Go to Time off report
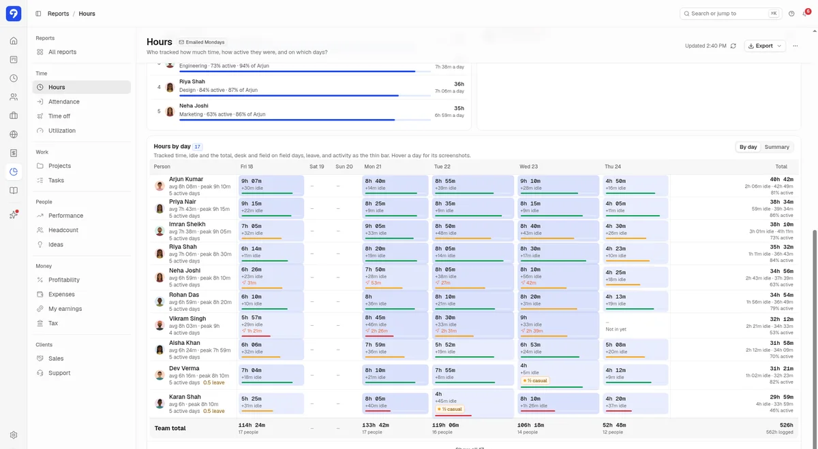Image resolution: width=818 pixels, height=449 pixels. (x=81, y=116)
